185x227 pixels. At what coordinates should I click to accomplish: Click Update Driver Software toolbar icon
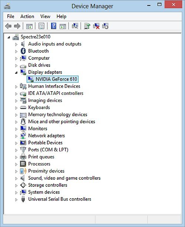(x=87, y=26)
